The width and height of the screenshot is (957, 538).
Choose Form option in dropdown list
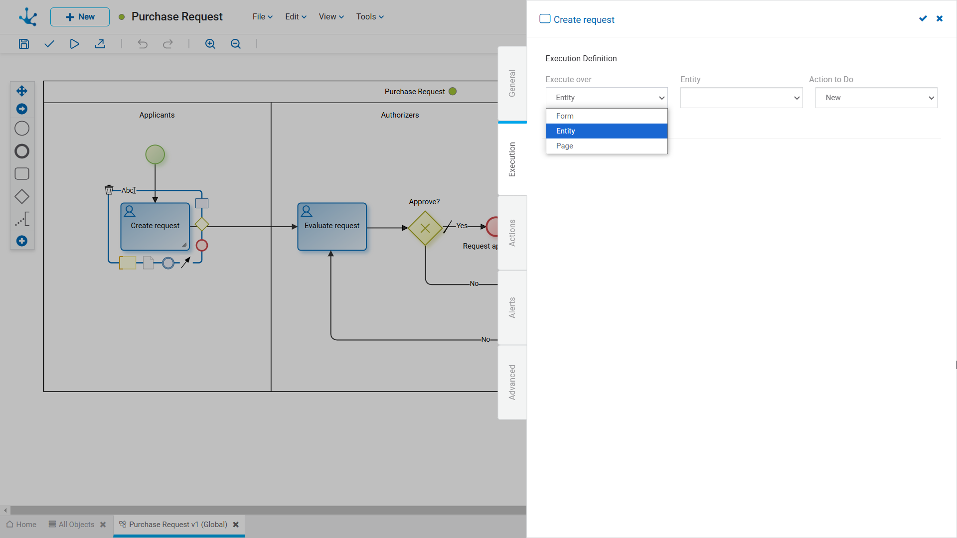606,116
